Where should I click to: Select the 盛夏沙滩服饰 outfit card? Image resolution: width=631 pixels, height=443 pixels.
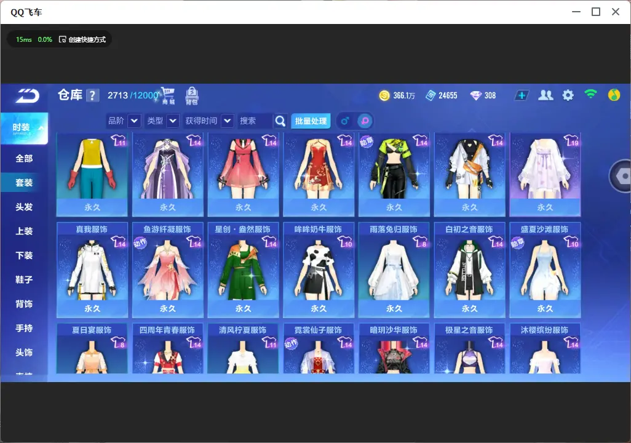point(545,270)
